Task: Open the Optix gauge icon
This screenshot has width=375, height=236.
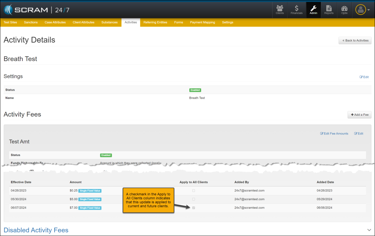Action: [x=344, y=9]
